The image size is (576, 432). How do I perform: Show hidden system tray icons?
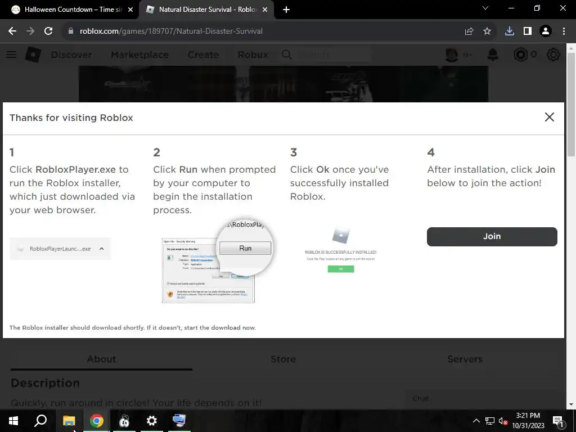[x=476, y=421]
